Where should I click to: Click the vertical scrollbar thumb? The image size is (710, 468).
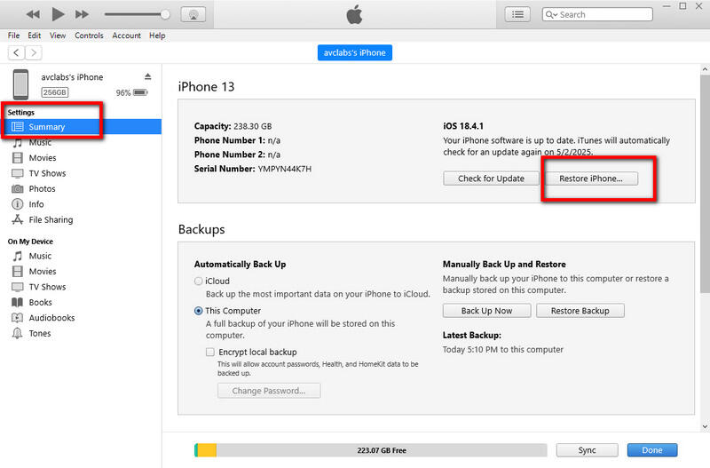tap(705, 184)
